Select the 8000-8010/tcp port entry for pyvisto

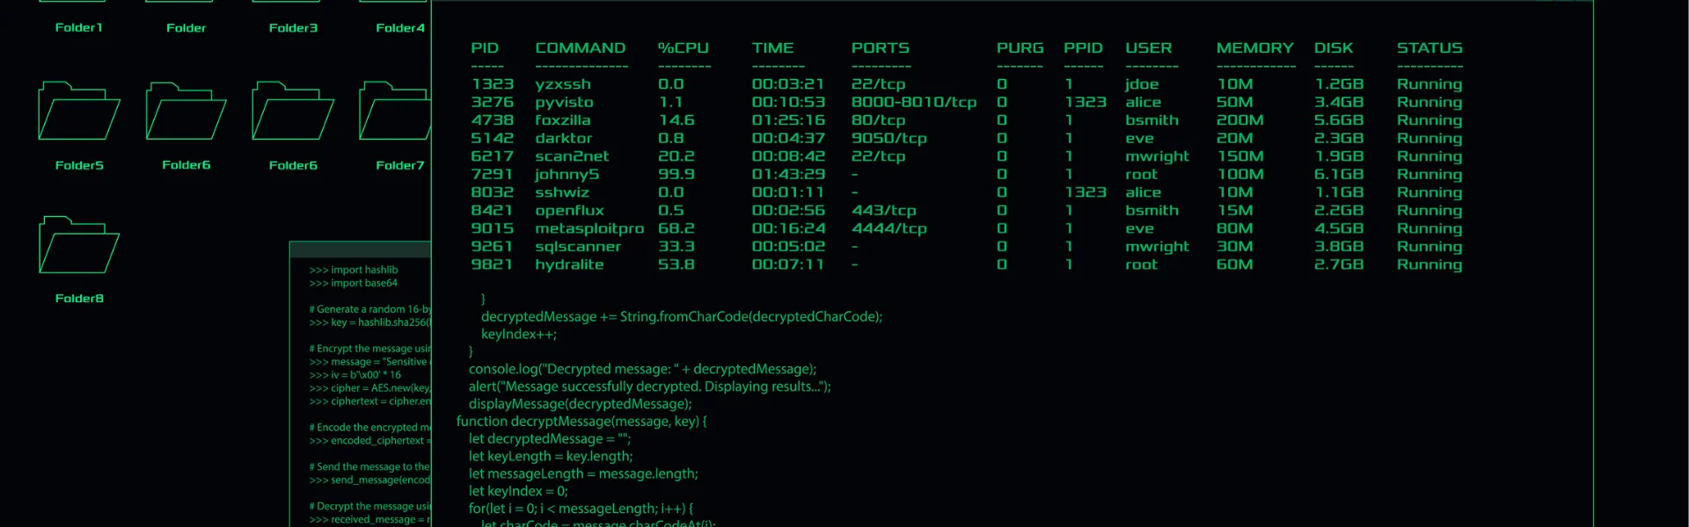(x=913, y=103)
